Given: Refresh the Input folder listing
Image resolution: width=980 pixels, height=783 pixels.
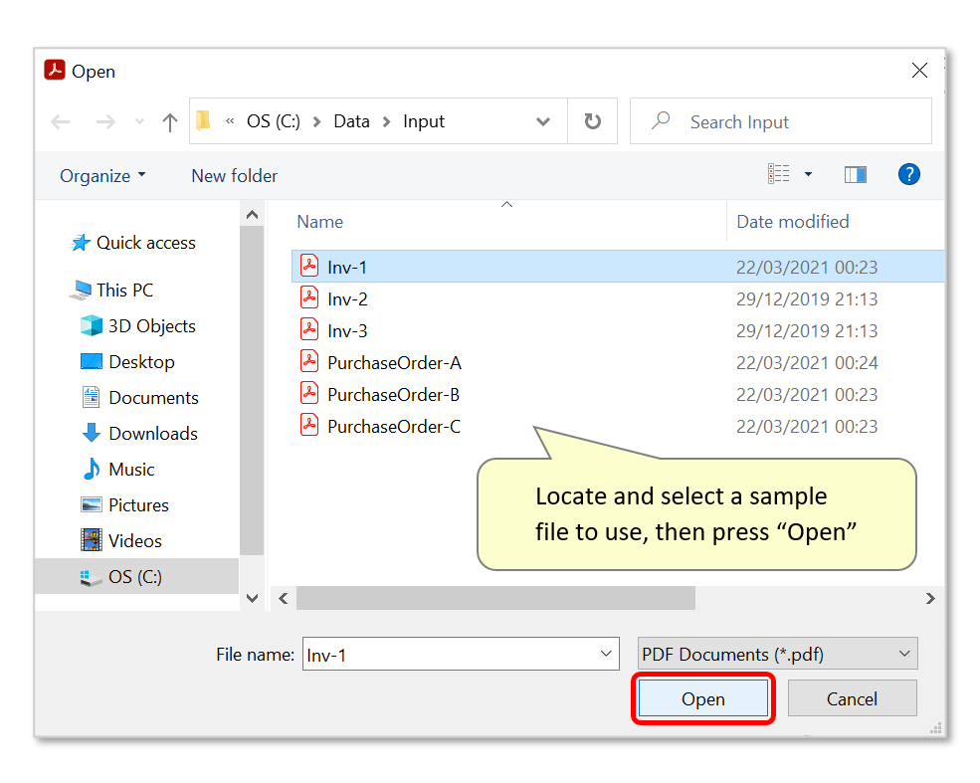Looking at the screenshot, I should click(593, 121).
